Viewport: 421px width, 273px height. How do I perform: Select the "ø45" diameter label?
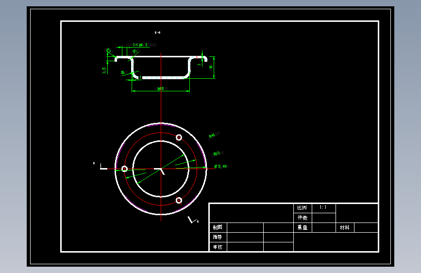pos(212,136)
